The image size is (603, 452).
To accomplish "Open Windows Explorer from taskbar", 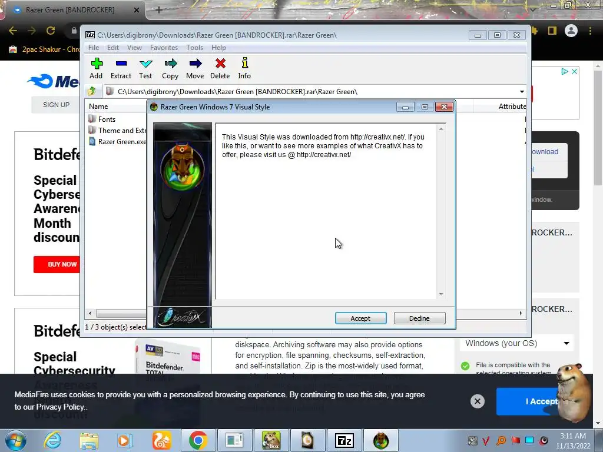I will point(90,441).
